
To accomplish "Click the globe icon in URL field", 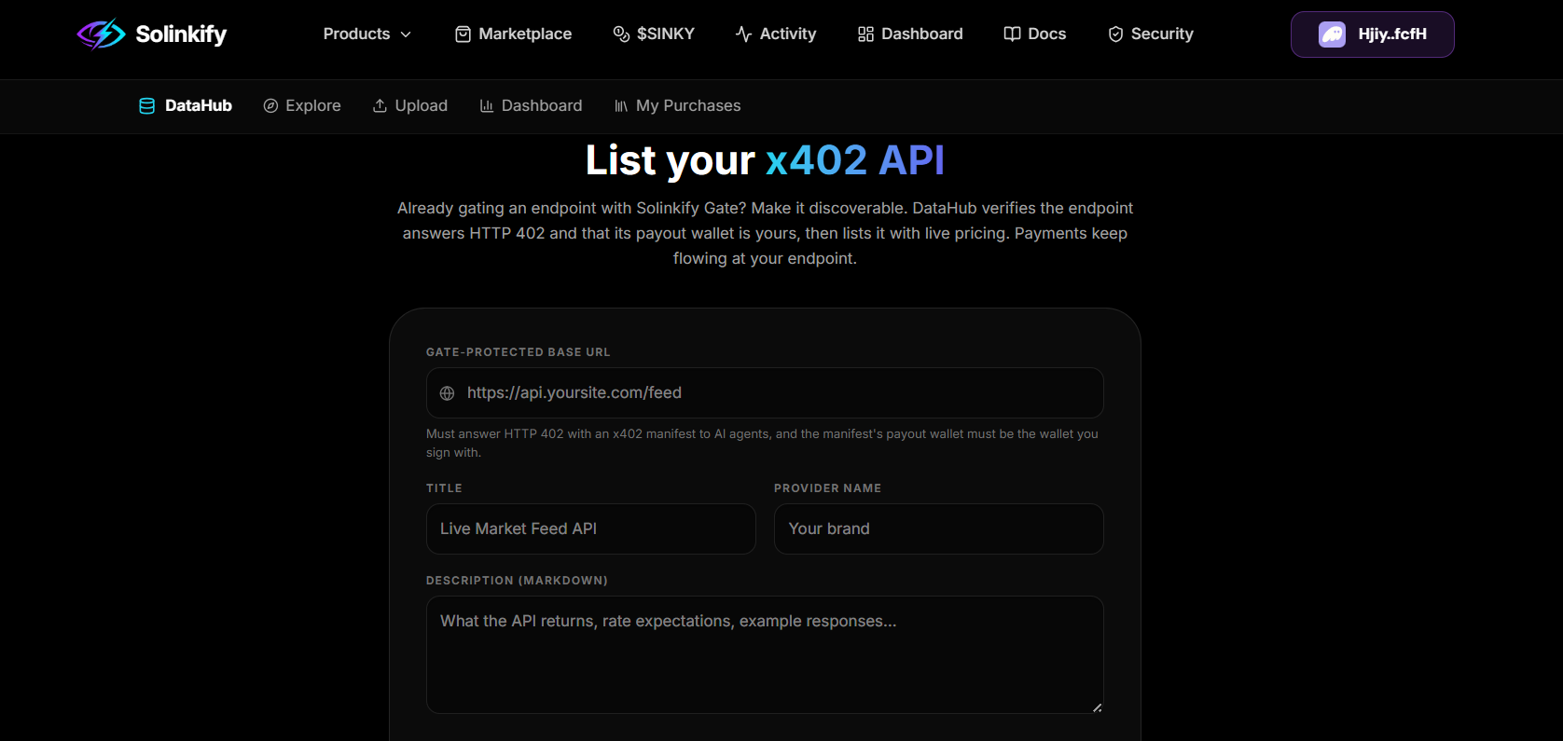I will click(x=448, y=393).
